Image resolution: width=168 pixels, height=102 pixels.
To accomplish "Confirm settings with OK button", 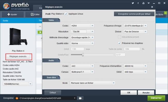I will [128, 93].
